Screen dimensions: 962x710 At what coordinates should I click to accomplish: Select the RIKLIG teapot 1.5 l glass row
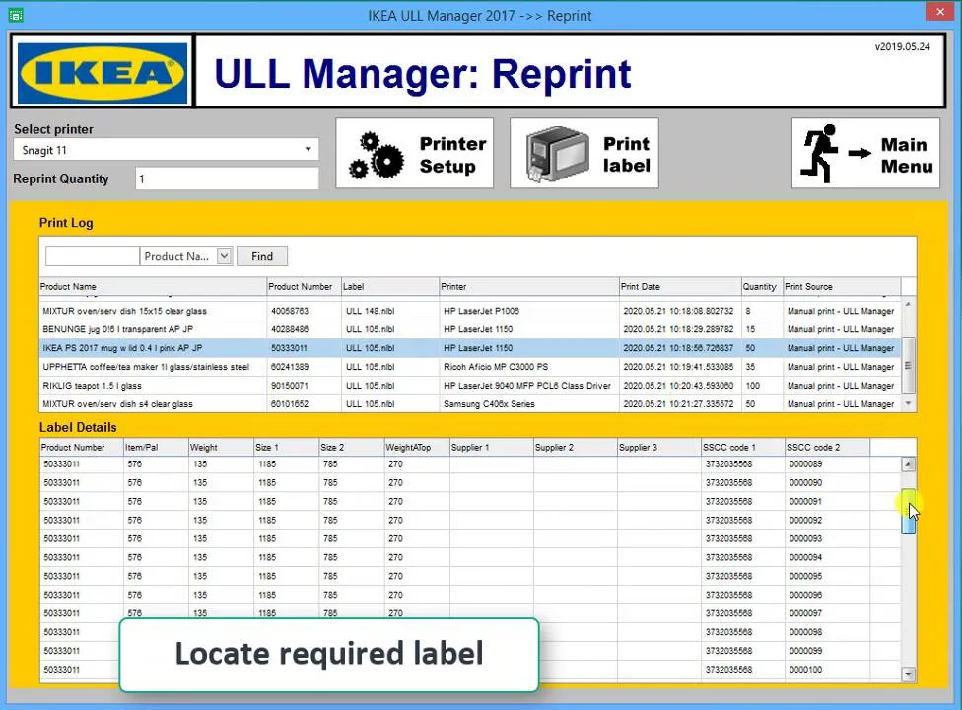click(x=470, y=386)
